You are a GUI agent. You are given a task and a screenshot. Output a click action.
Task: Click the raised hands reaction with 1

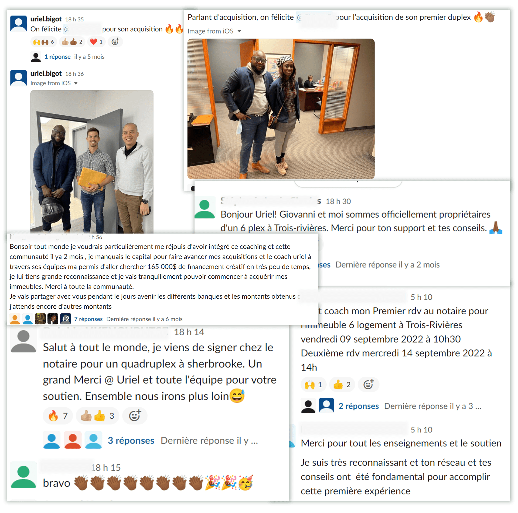[x=313, y=384]
